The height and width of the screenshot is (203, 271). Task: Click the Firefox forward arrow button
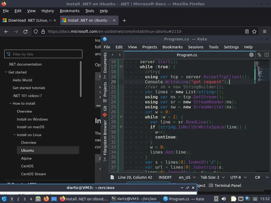pos(16,32)
